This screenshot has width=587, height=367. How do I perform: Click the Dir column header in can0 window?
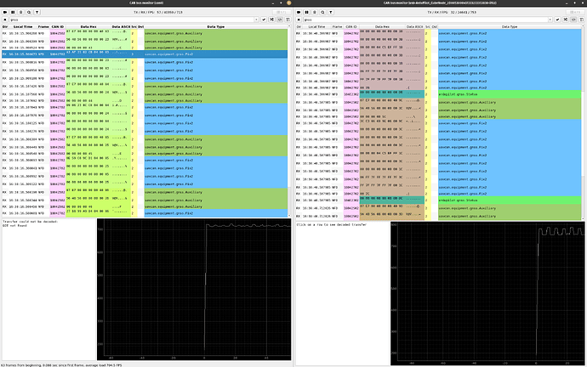coord(5,27)
